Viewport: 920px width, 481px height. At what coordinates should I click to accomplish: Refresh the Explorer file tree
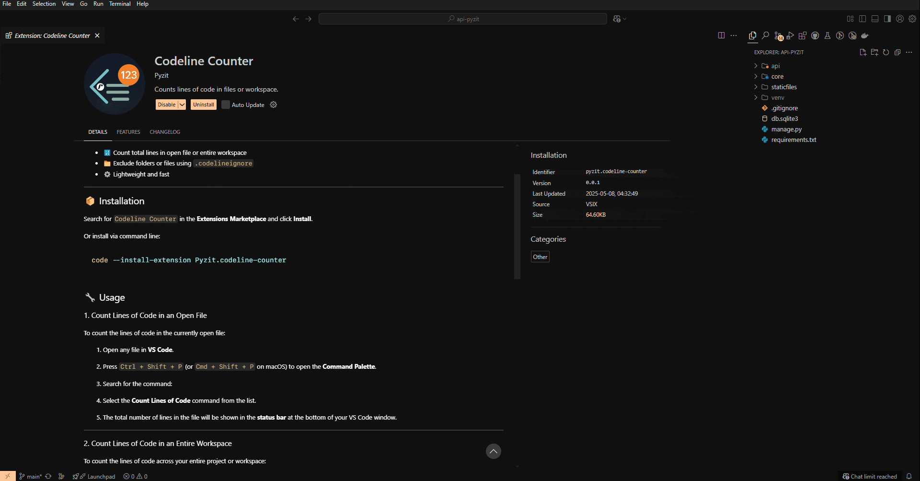click(886, 52)
